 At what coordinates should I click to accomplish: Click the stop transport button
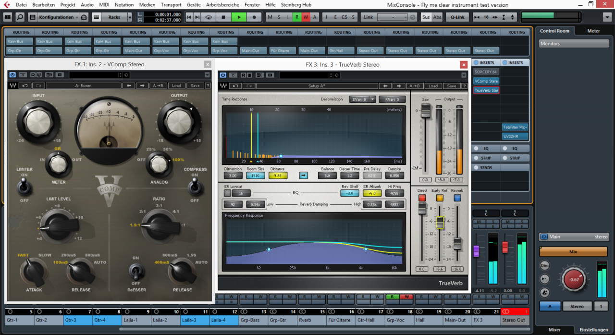223,17
